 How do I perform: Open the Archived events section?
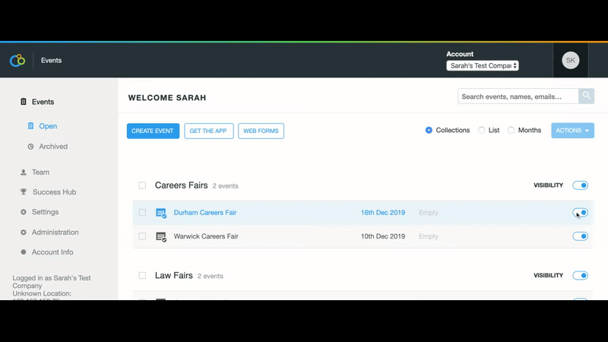pyautogui.click(x=53, y=147)
